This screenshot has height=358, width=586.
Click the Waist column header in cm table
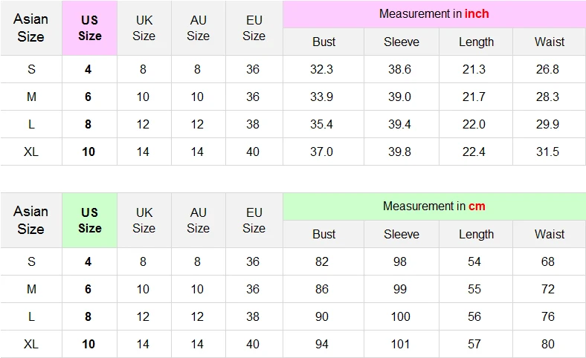point(549,234)
